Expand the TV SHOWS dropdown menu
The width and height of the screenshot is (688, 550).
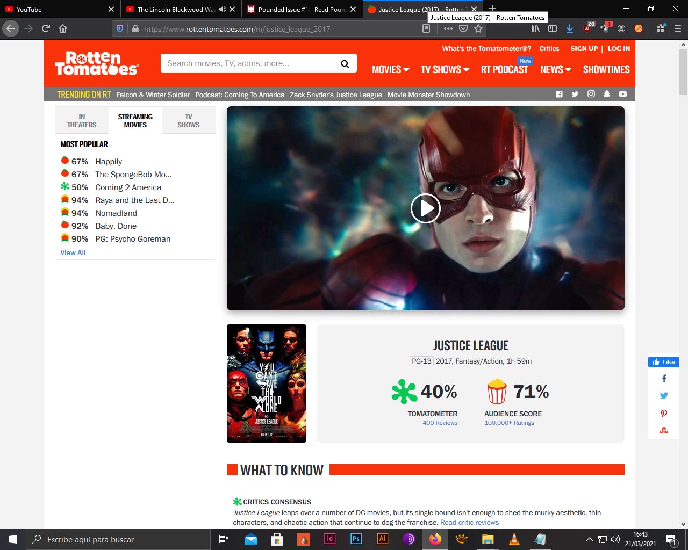coord(445,69)
